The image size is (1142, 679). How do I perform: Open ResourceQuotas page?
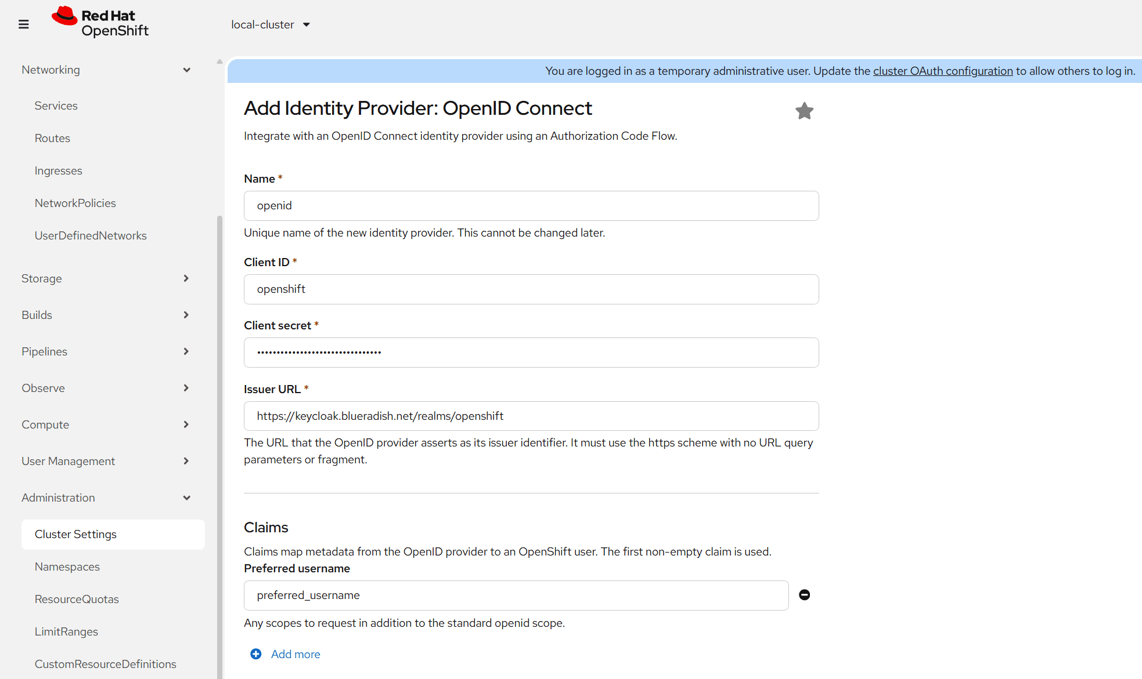[77, 599]
